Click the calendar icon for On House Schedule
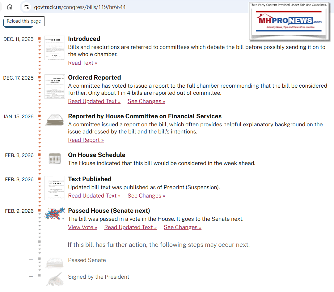The image size is (334, 292). [x=55, y=159]
